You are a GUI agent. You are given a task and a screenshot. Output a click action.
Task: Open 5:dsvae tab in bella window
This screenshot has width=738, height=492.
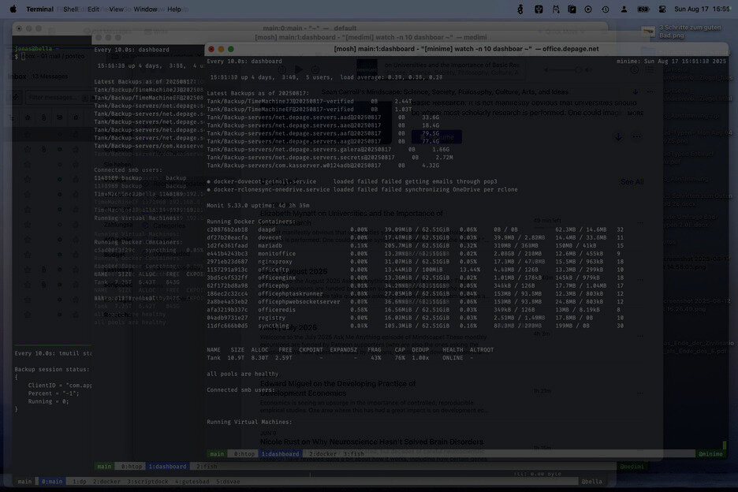(x=228, y=482)
